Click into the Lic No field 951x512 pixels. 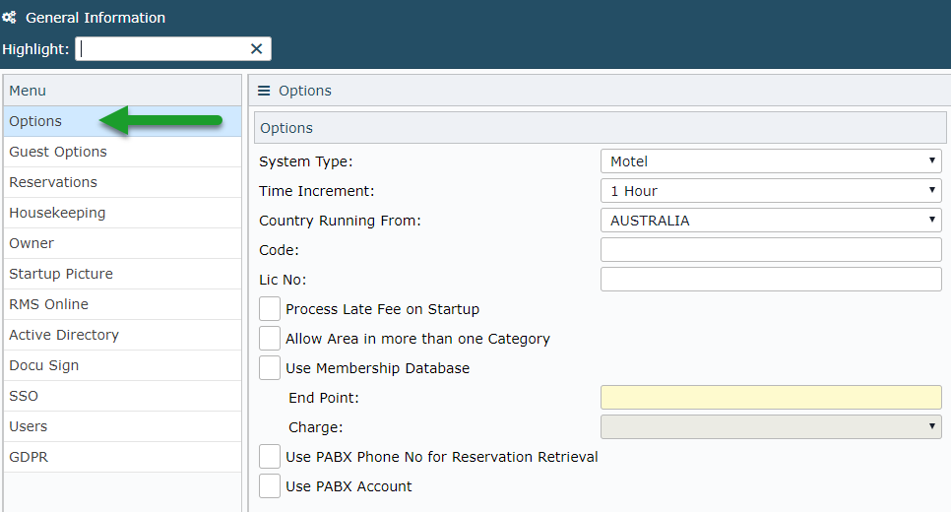[x=771, y=280]
